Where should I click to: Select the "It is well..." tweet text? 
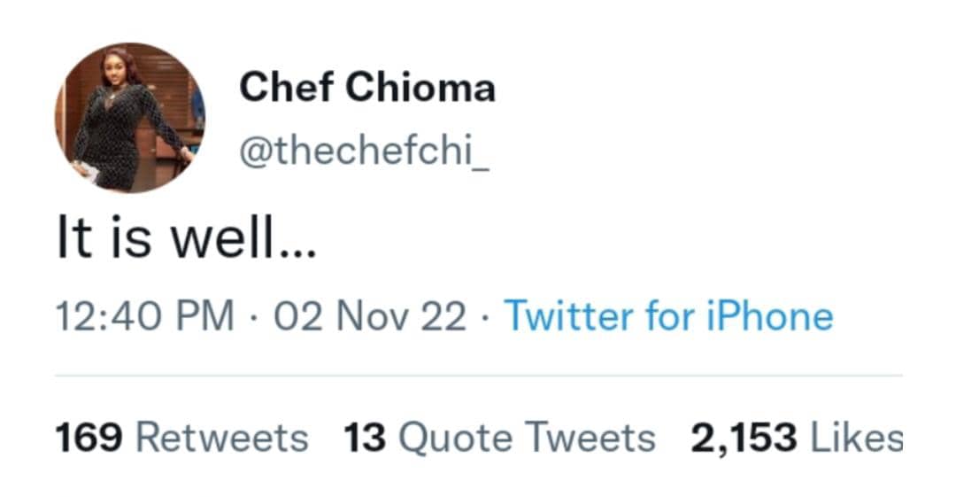(x=186, y=242)
